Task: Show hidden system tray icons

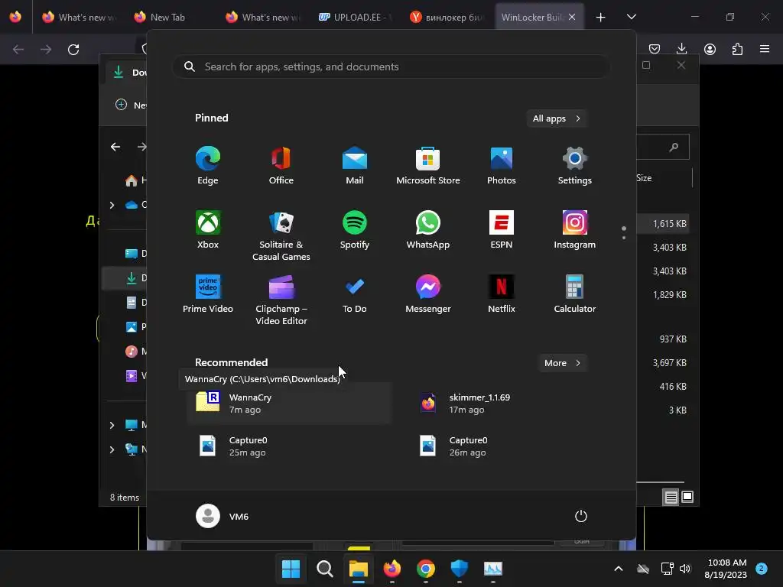Action: pos(618,569)
